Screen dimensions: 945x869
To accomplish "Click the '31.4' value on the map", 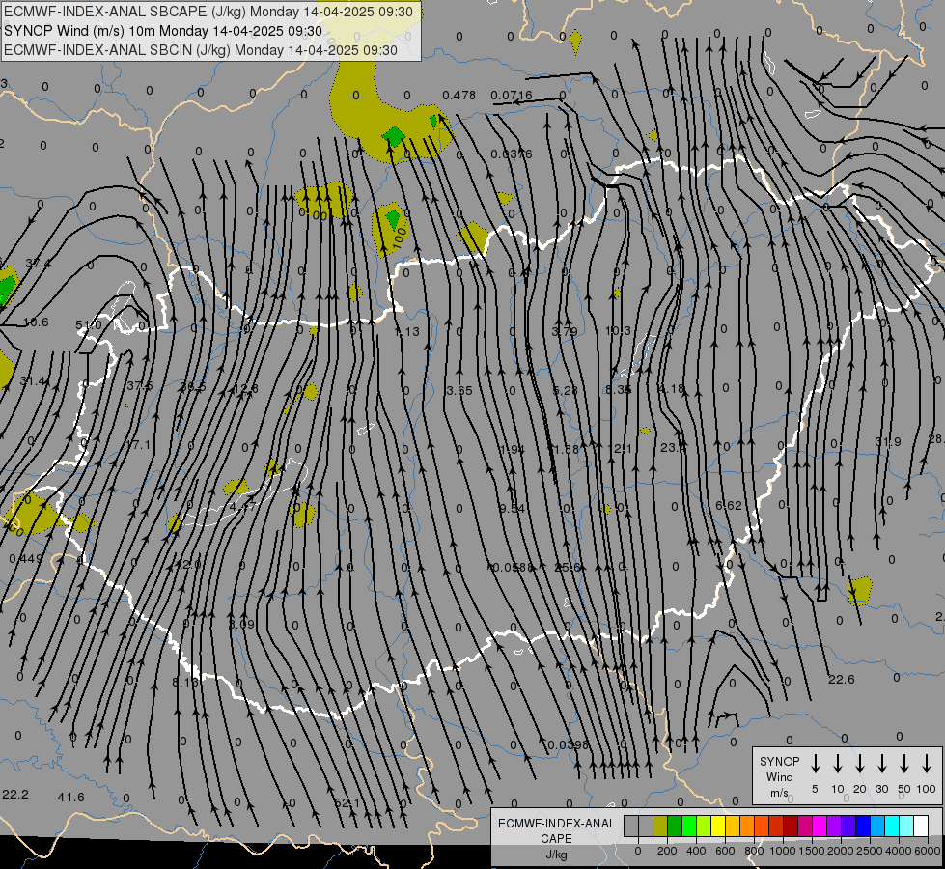I will tap(32, 381).
